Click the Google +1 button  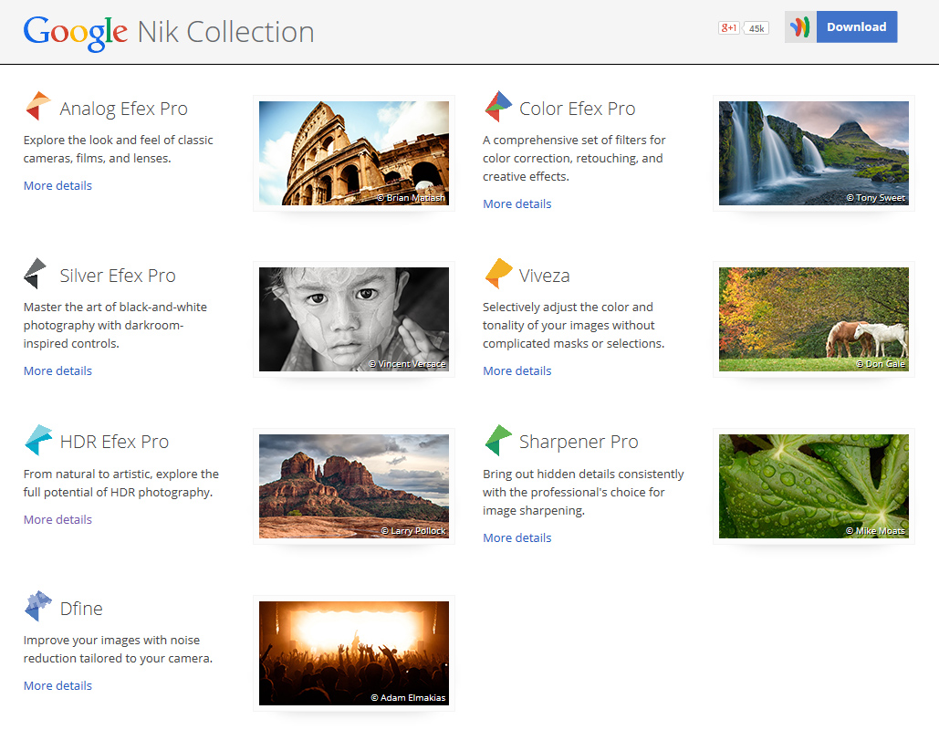click(729, 28)
